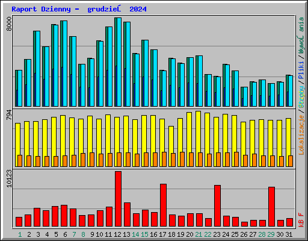This screenshot has width=308, height=241.
Task: Select the tallest cyan bar on day 12
Action: pos(119,62)
